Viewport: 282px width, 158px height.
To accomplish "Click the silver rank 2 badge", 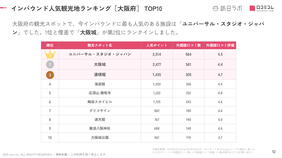I will (x=50, y=65).
